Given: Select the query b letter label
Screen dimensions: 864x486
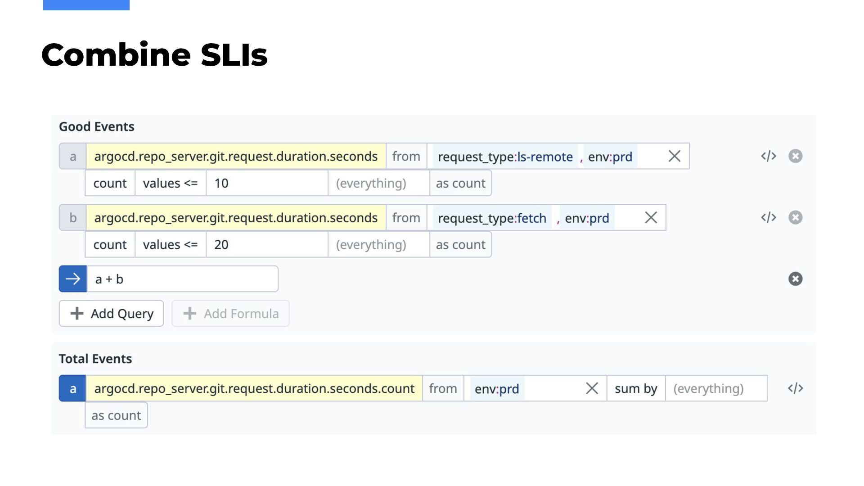Looking at the screenshot, I should pos(72,218).
